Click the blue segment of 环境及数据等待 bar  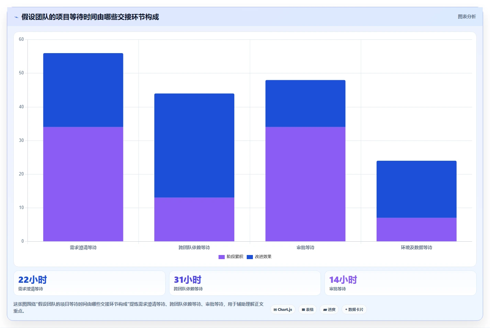(416, 189)
